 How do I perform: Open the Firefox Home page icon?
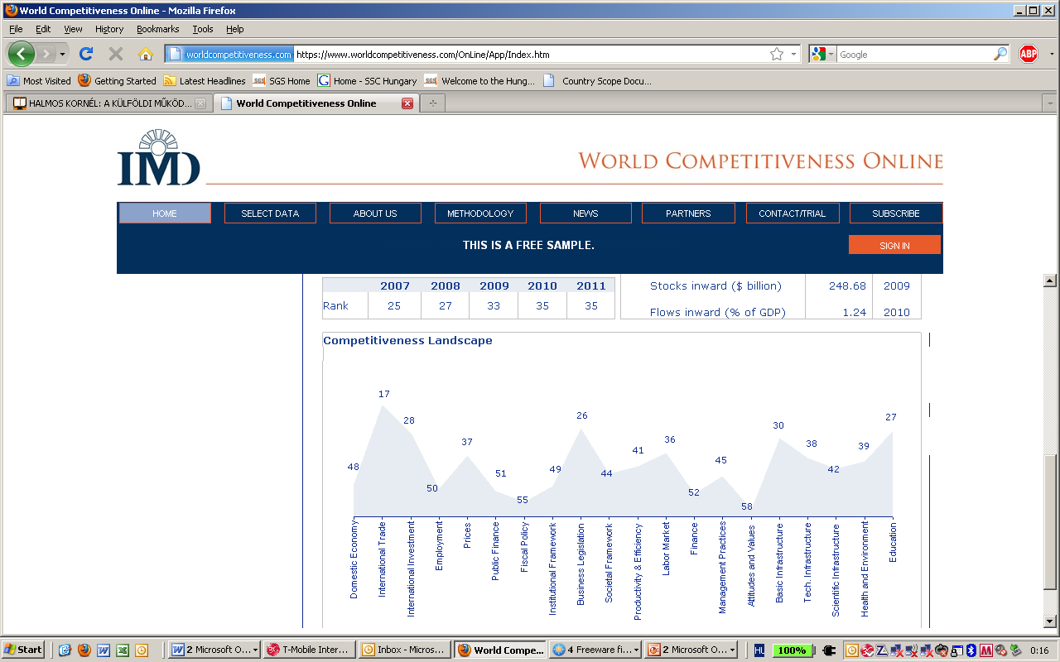146,54
